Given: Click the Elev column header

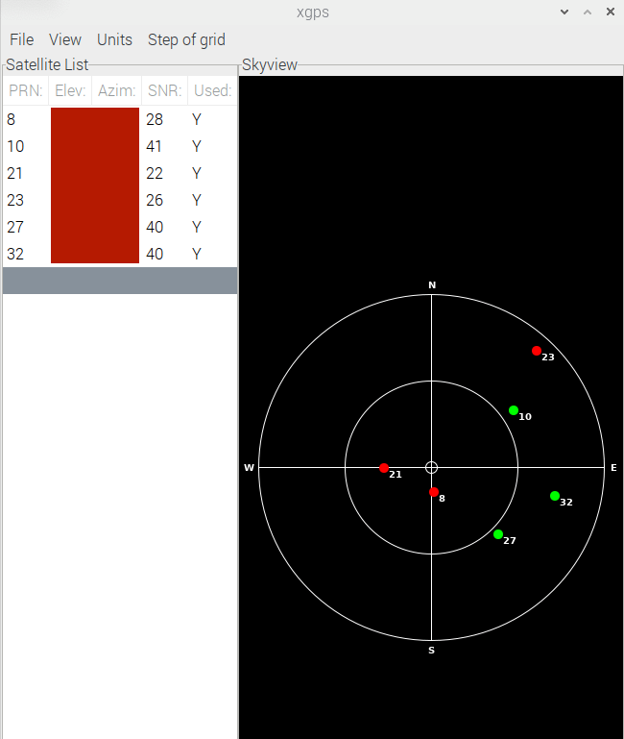Looking at the screenshot, I should pos(71,90).
